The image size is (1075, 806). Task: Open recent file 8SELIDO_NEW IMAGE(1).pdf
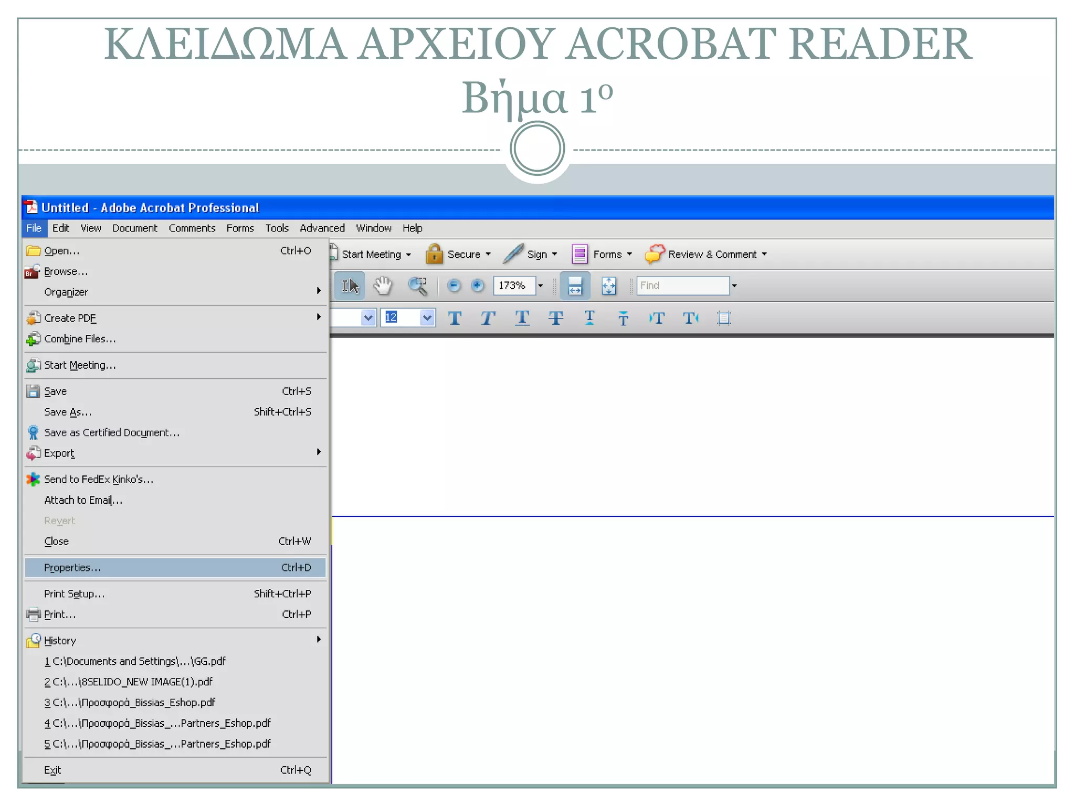point(175,682)
